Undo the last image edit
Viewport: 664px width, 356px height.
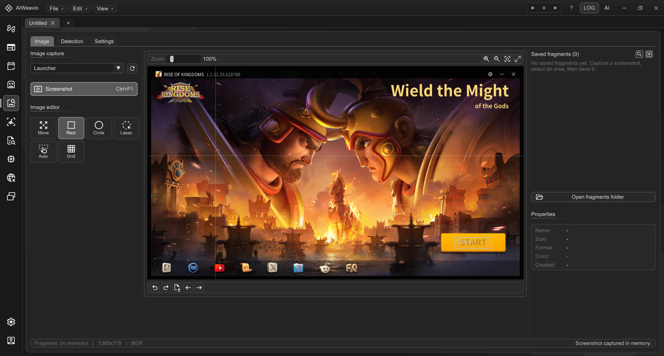tap(155, 288)
